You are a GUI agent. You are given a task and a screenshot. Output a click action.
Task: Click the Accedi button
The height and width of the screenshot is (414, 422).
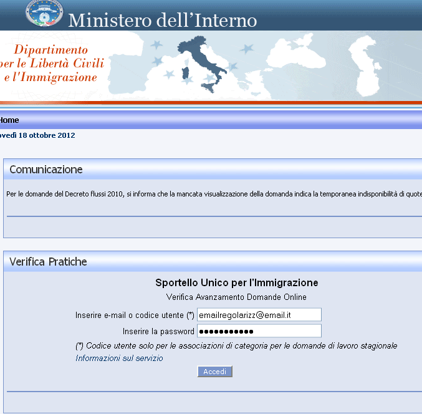click(215, 372)
